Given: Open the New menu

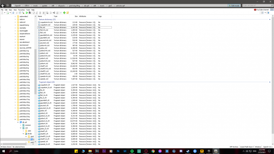Looking at the screenshot, I should pyautogui.click(x=10, y=10).
